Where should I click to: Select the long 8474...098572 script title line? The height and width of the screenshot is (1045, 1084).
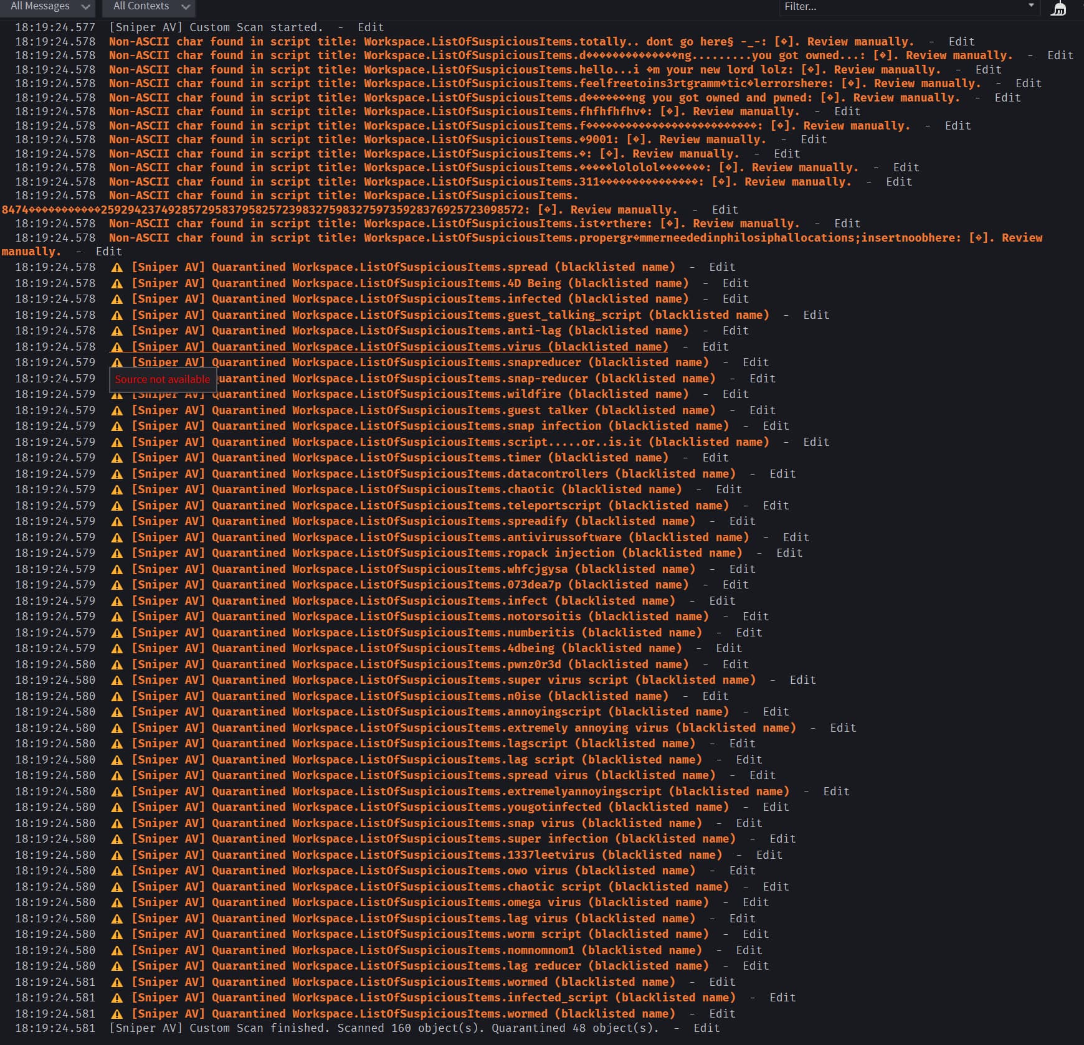pyautogui.click(x=340, y=203)
